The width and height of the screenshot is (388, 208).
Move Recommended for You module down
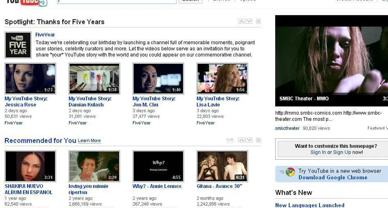(x=249, y=140)
